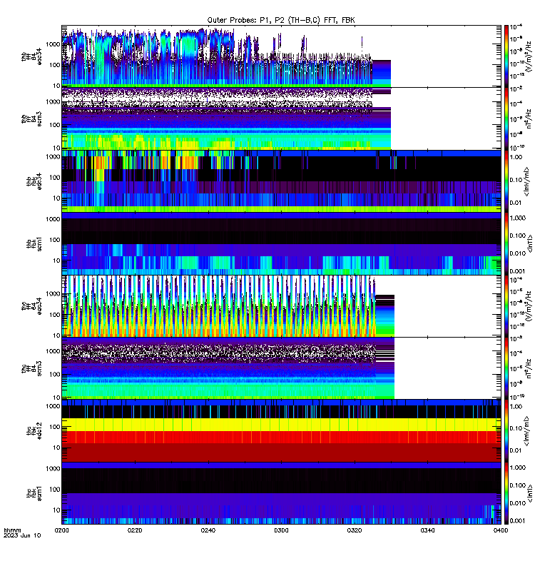This screenshot has height=571, width=535.
Task: Click the thb eac34 FFT spectrogram plot
Action: click(281, 56)
